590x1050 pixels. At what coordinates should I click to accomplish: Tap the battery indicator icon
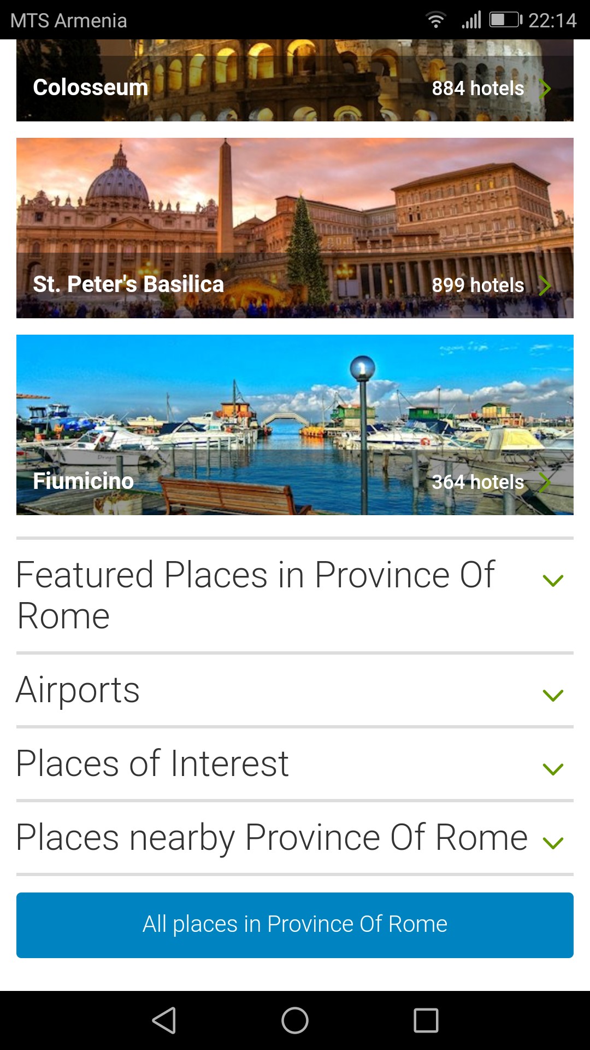(x=505, y=20)
